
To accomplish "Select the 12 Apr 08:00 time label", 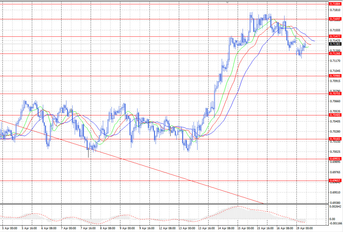I will point(167,228).
